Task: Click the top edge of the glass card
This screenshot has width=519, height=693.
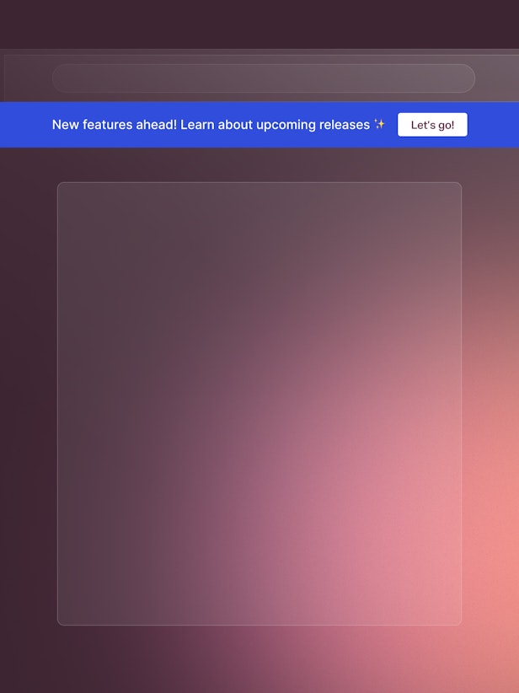Action: [259, 183]
